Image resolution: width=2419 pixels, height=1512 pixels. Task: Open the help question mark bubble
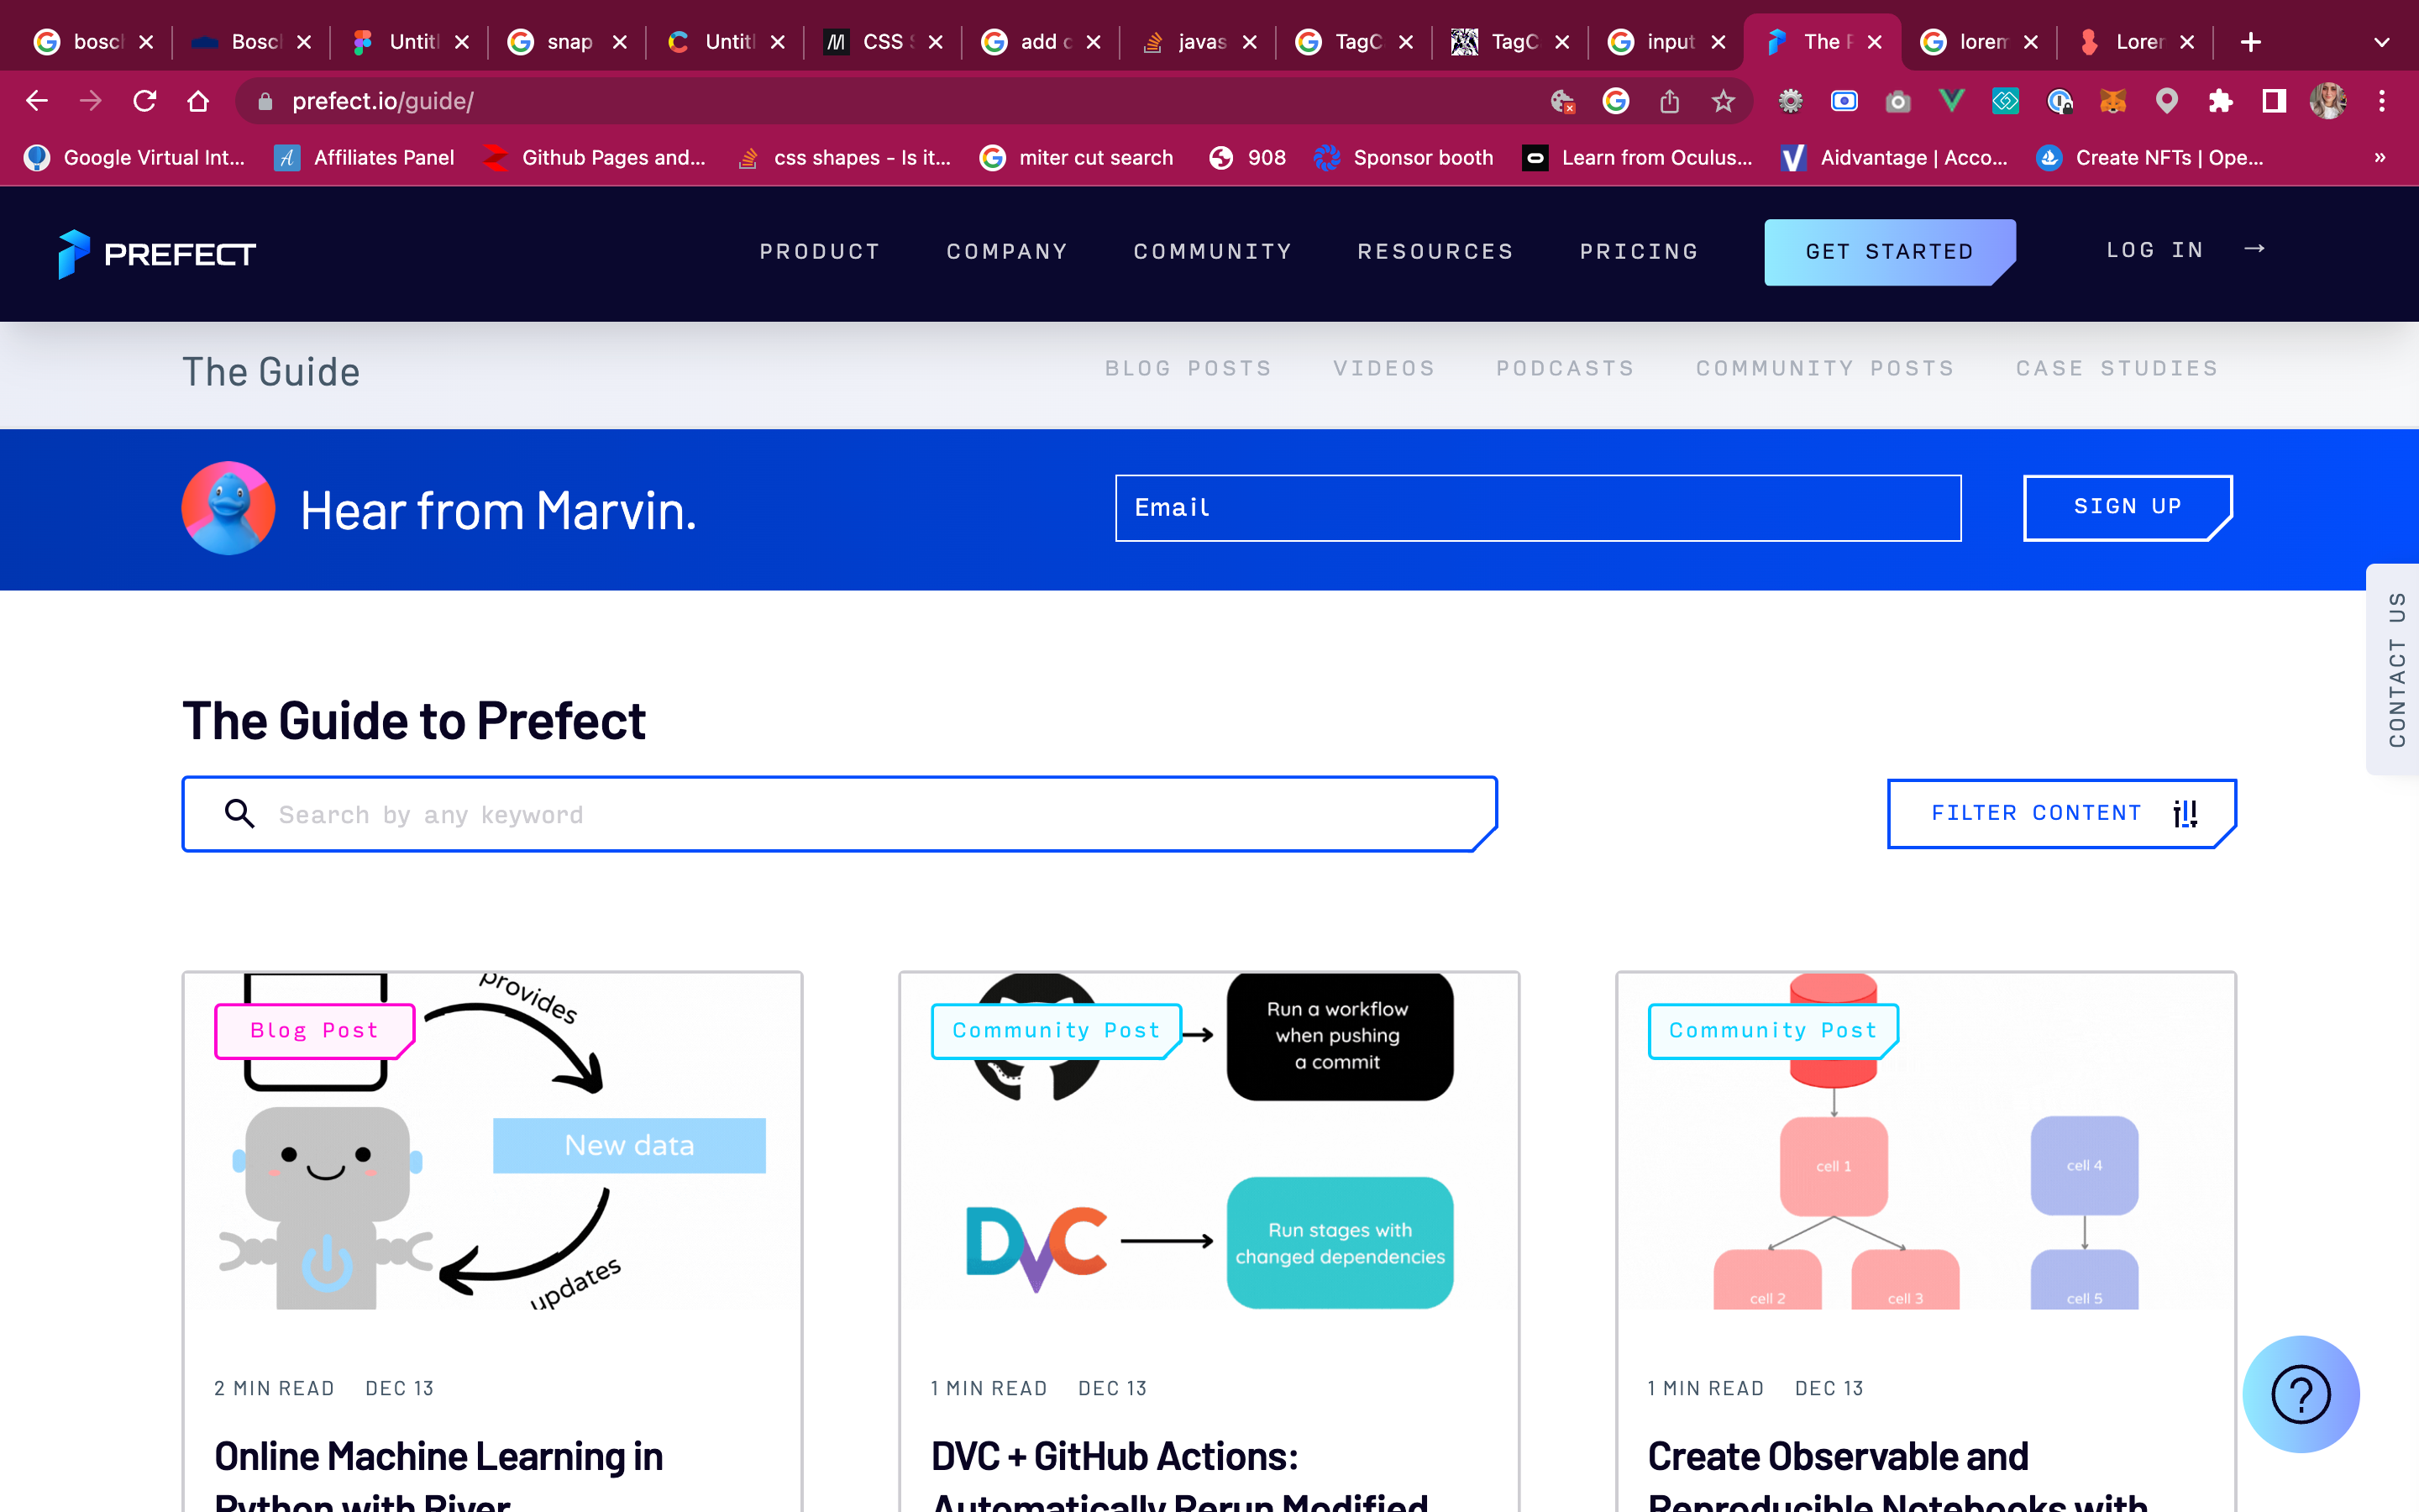pyautogui.click(x=2300, y=1393)
